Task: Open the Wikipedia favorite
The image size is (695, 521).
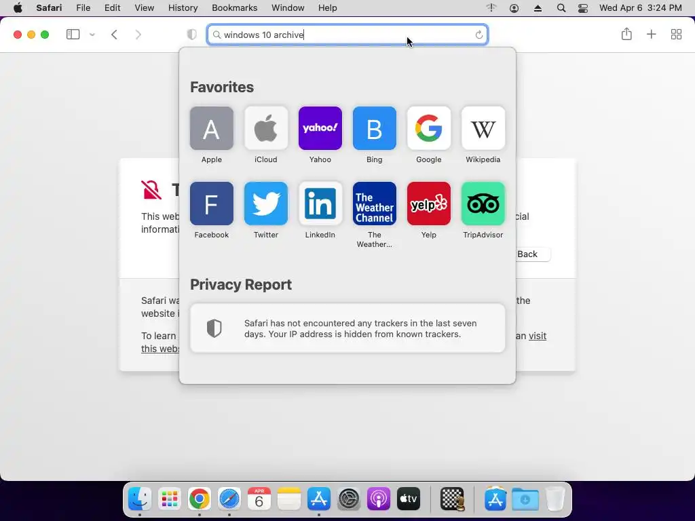Action: [x=483, y=128]
